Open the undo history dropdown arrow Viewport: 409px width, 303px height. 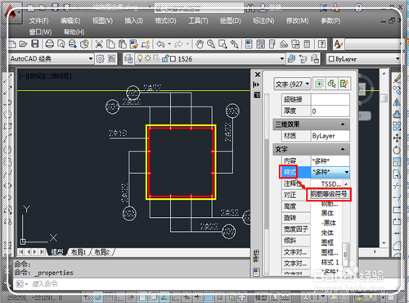point(169,43)
